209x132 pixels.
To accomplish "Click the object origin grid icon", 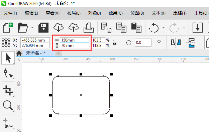I will click(x=6, y=43).
